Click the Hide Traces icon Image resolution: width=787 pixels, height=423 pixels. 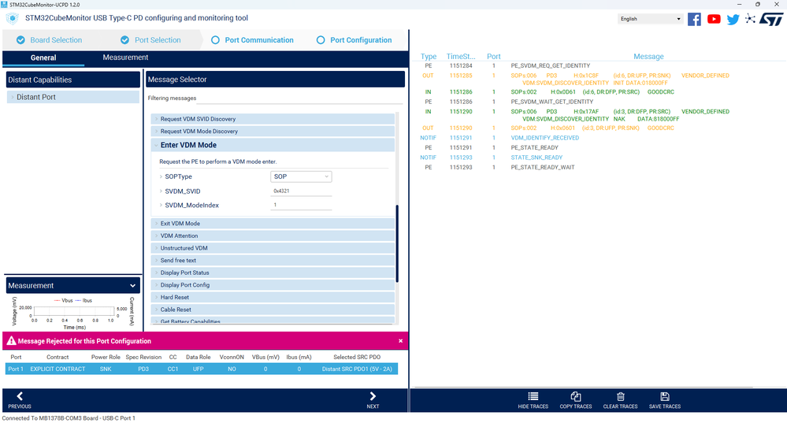533,396
